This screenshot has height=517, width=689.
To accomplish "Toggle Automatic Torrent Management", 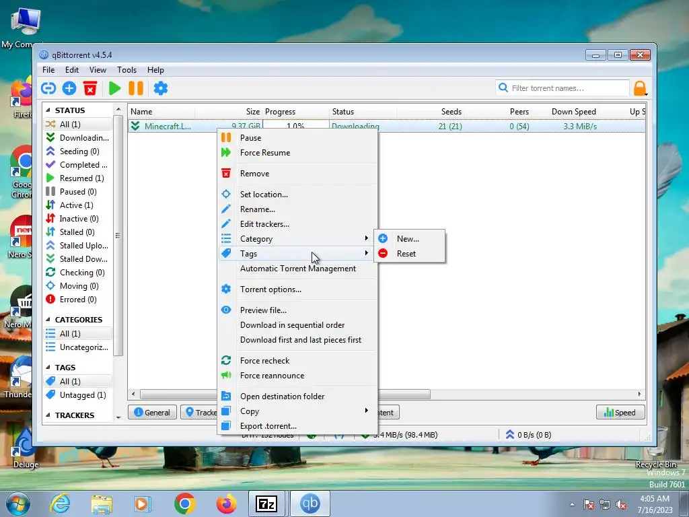I will coord(297,269).
